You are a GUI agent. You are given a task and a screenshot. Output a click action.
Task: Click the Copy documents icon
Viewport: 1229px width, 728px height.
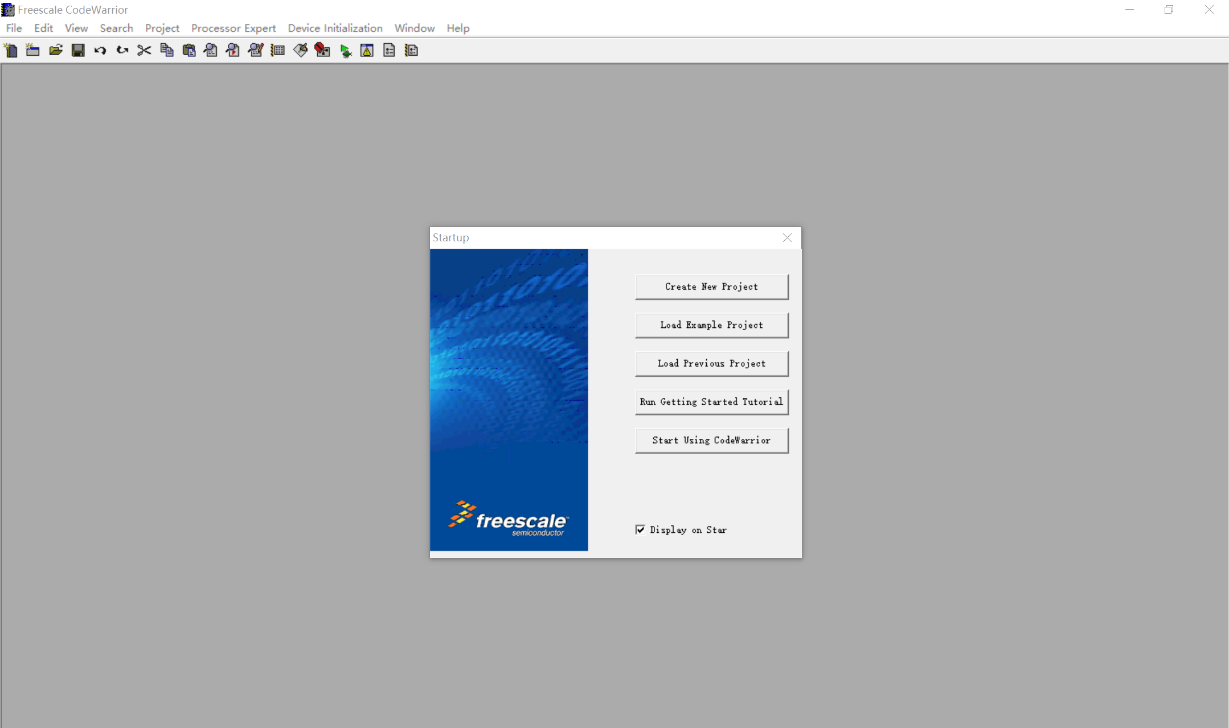tap(167, 51)
